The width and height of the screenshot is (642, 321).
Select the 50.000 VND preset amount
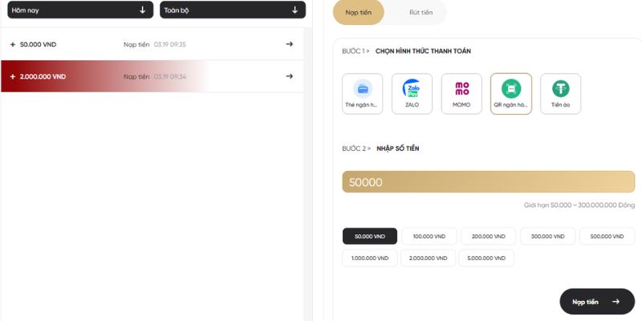pos(370,237)
